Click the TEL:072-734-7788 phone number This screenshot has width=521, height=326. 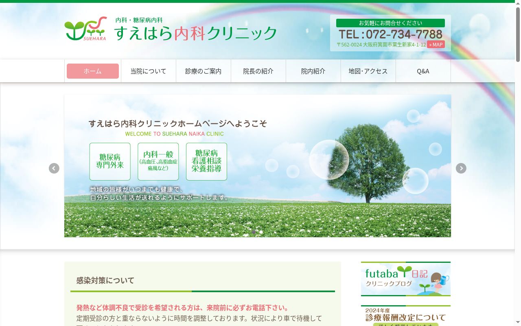390,34
